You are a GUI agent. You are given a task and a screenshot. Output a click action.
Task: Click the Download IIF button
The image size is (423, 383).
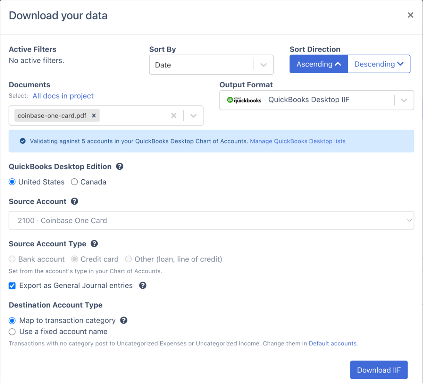(x=379, y=370)
